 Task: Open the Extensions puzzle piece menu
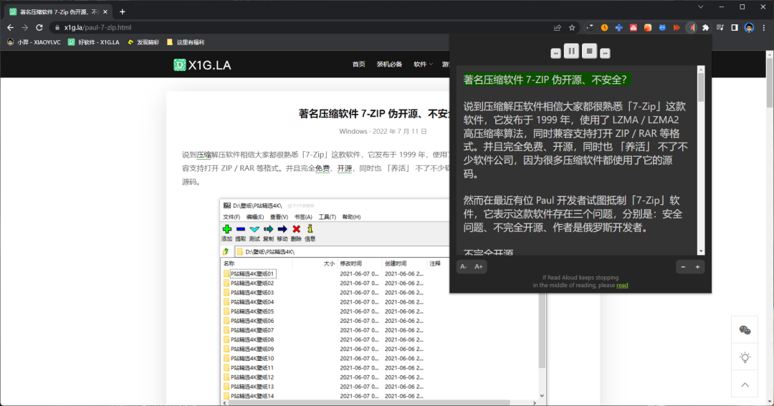point(705,28)
